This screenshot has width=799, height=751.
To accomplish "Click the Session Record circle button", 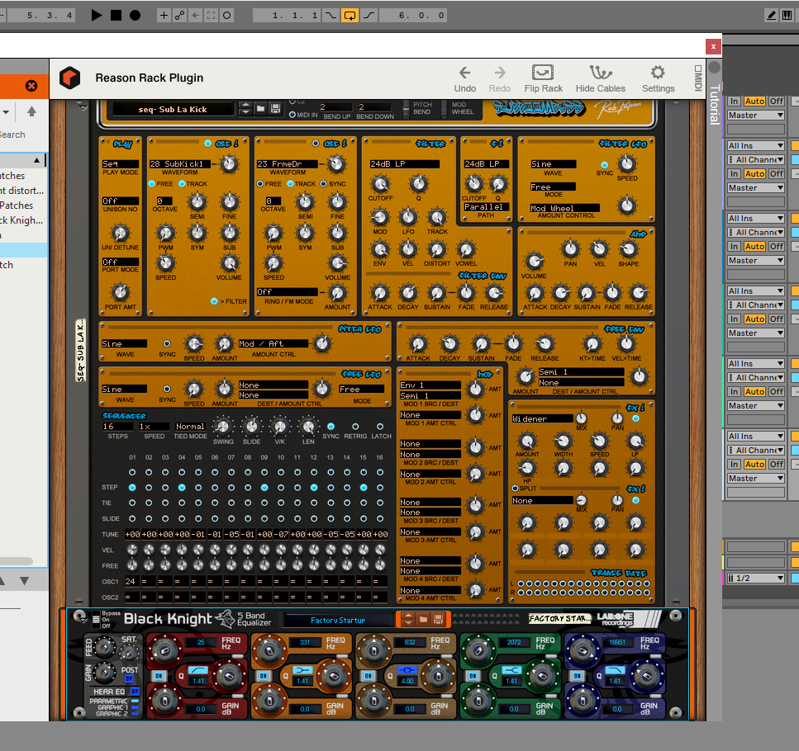I will coord(226,15).
